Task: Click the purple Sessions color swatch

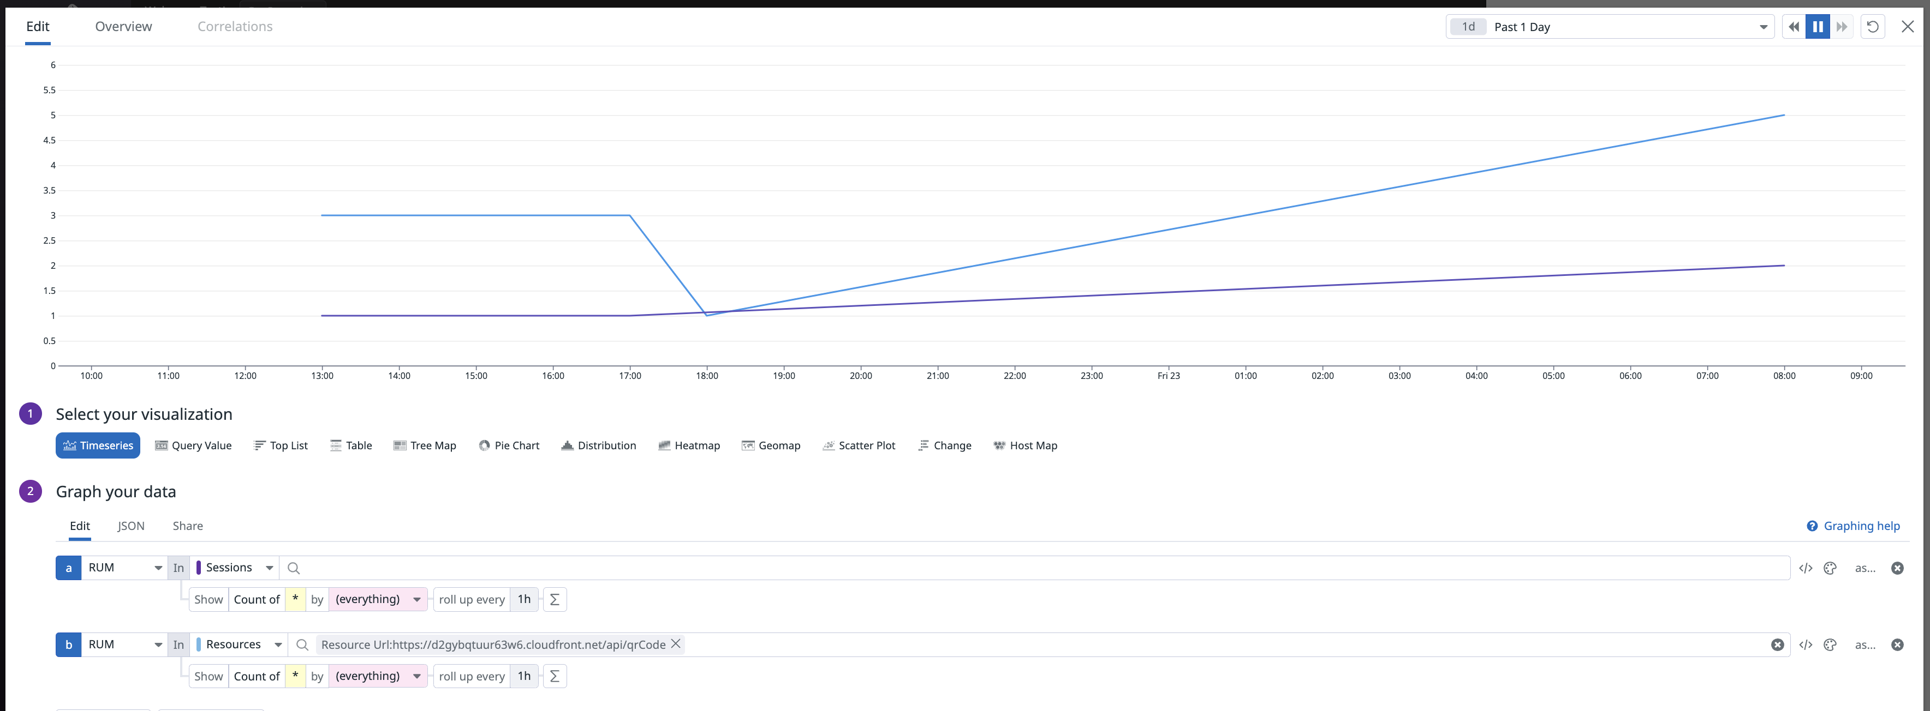Action: pyautogui.click(x=199, y=568)
